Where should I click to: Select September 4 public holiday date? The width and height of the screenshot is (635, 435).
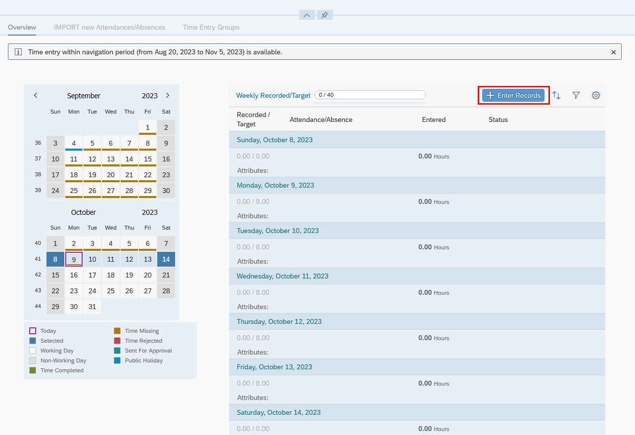point(74,143)
